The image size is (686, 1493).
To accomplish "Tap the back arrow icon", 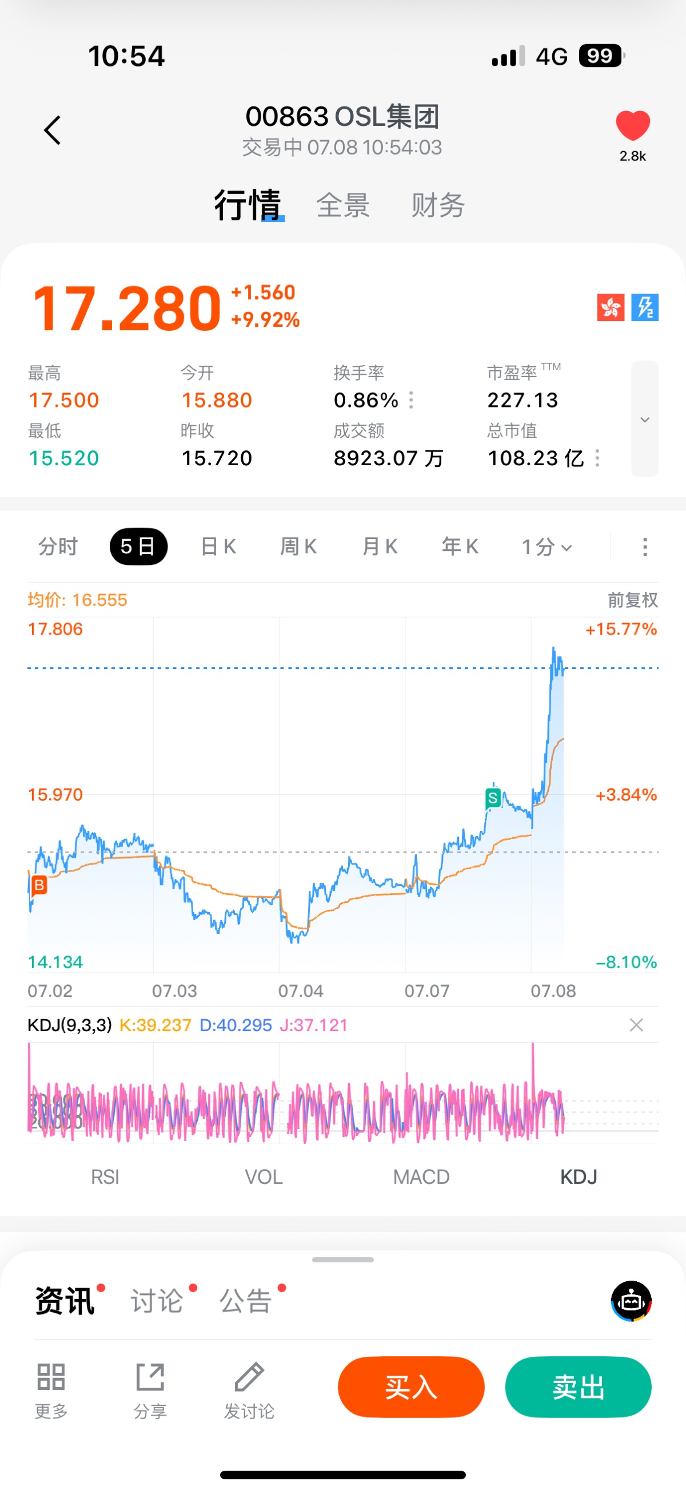I will point(53,130).
